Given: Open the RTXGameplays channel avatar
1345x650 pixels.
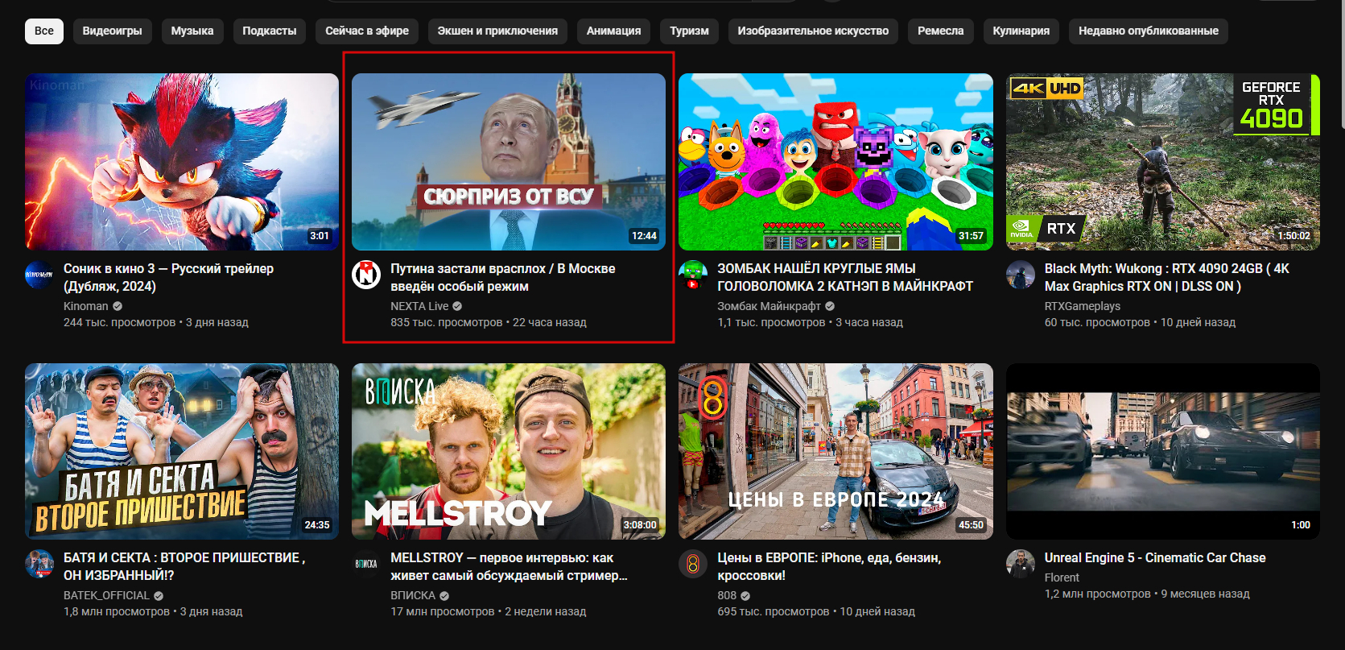Looking at the screenshot, I should pyautogui.click(x=1020, y=275).
